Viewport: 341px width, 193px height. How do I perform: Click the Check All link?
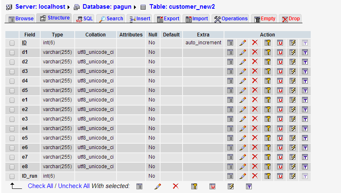pos(40,186)
